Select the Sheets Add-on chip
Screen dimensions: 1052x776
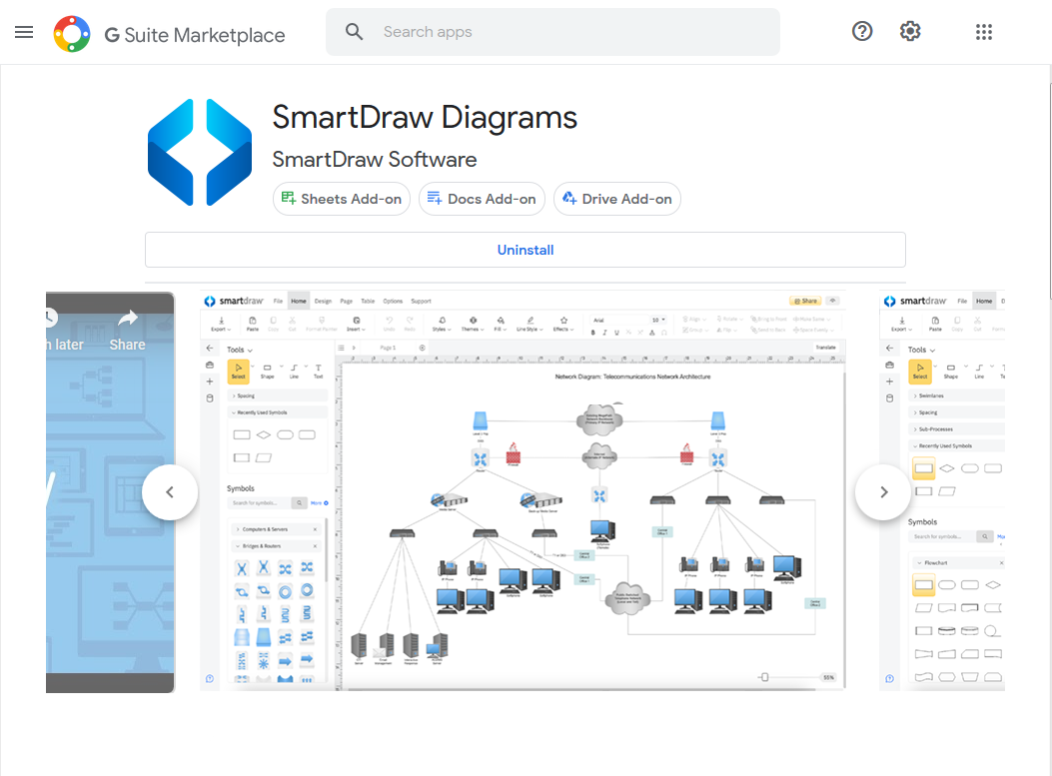[x=342, y=199]
